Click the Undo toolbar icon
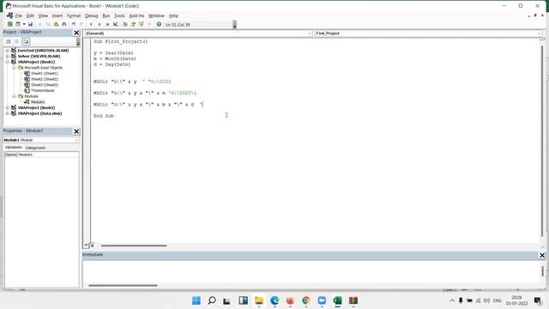This screenshot has height=309, width=549. (x=74, y=24)
